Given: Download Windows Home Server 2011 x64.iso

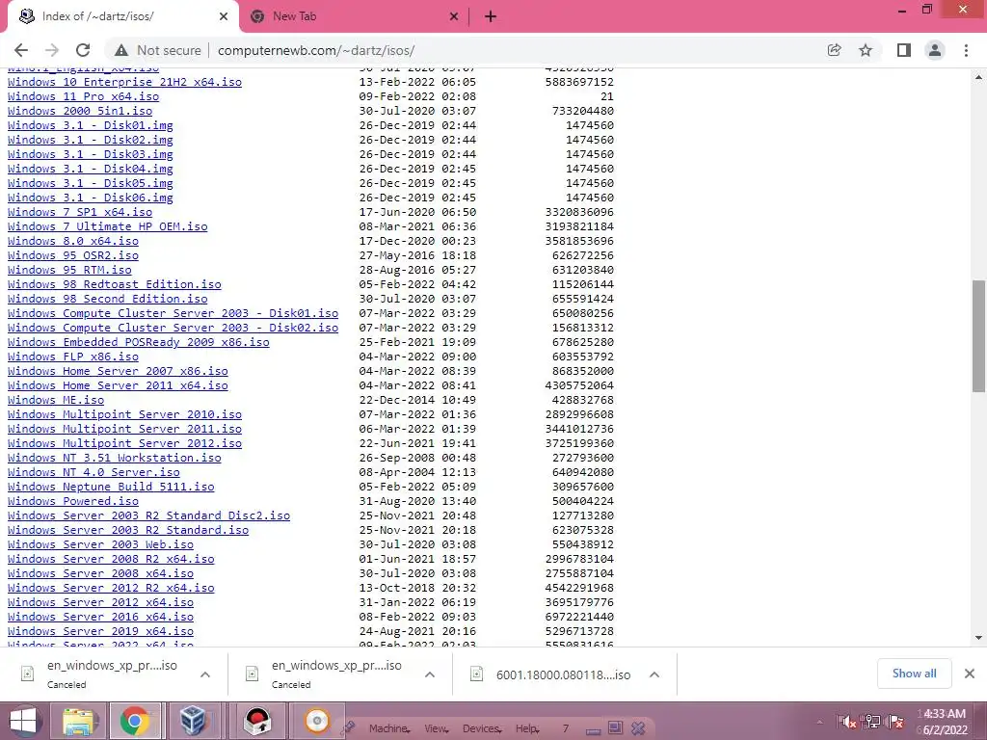Looking at the screenshot, I should coord(118,385).
